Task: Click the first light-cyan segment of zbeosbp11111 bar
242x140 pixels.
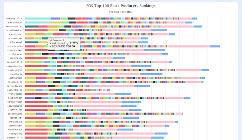Action: [x=38, y=19]
